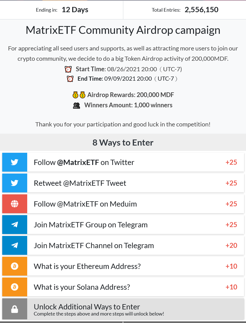The height and width of the screenshot is (323, 246).
Task: Click the Bitcoin icon beside Solana Address
Action: click(x=15, y=287)
